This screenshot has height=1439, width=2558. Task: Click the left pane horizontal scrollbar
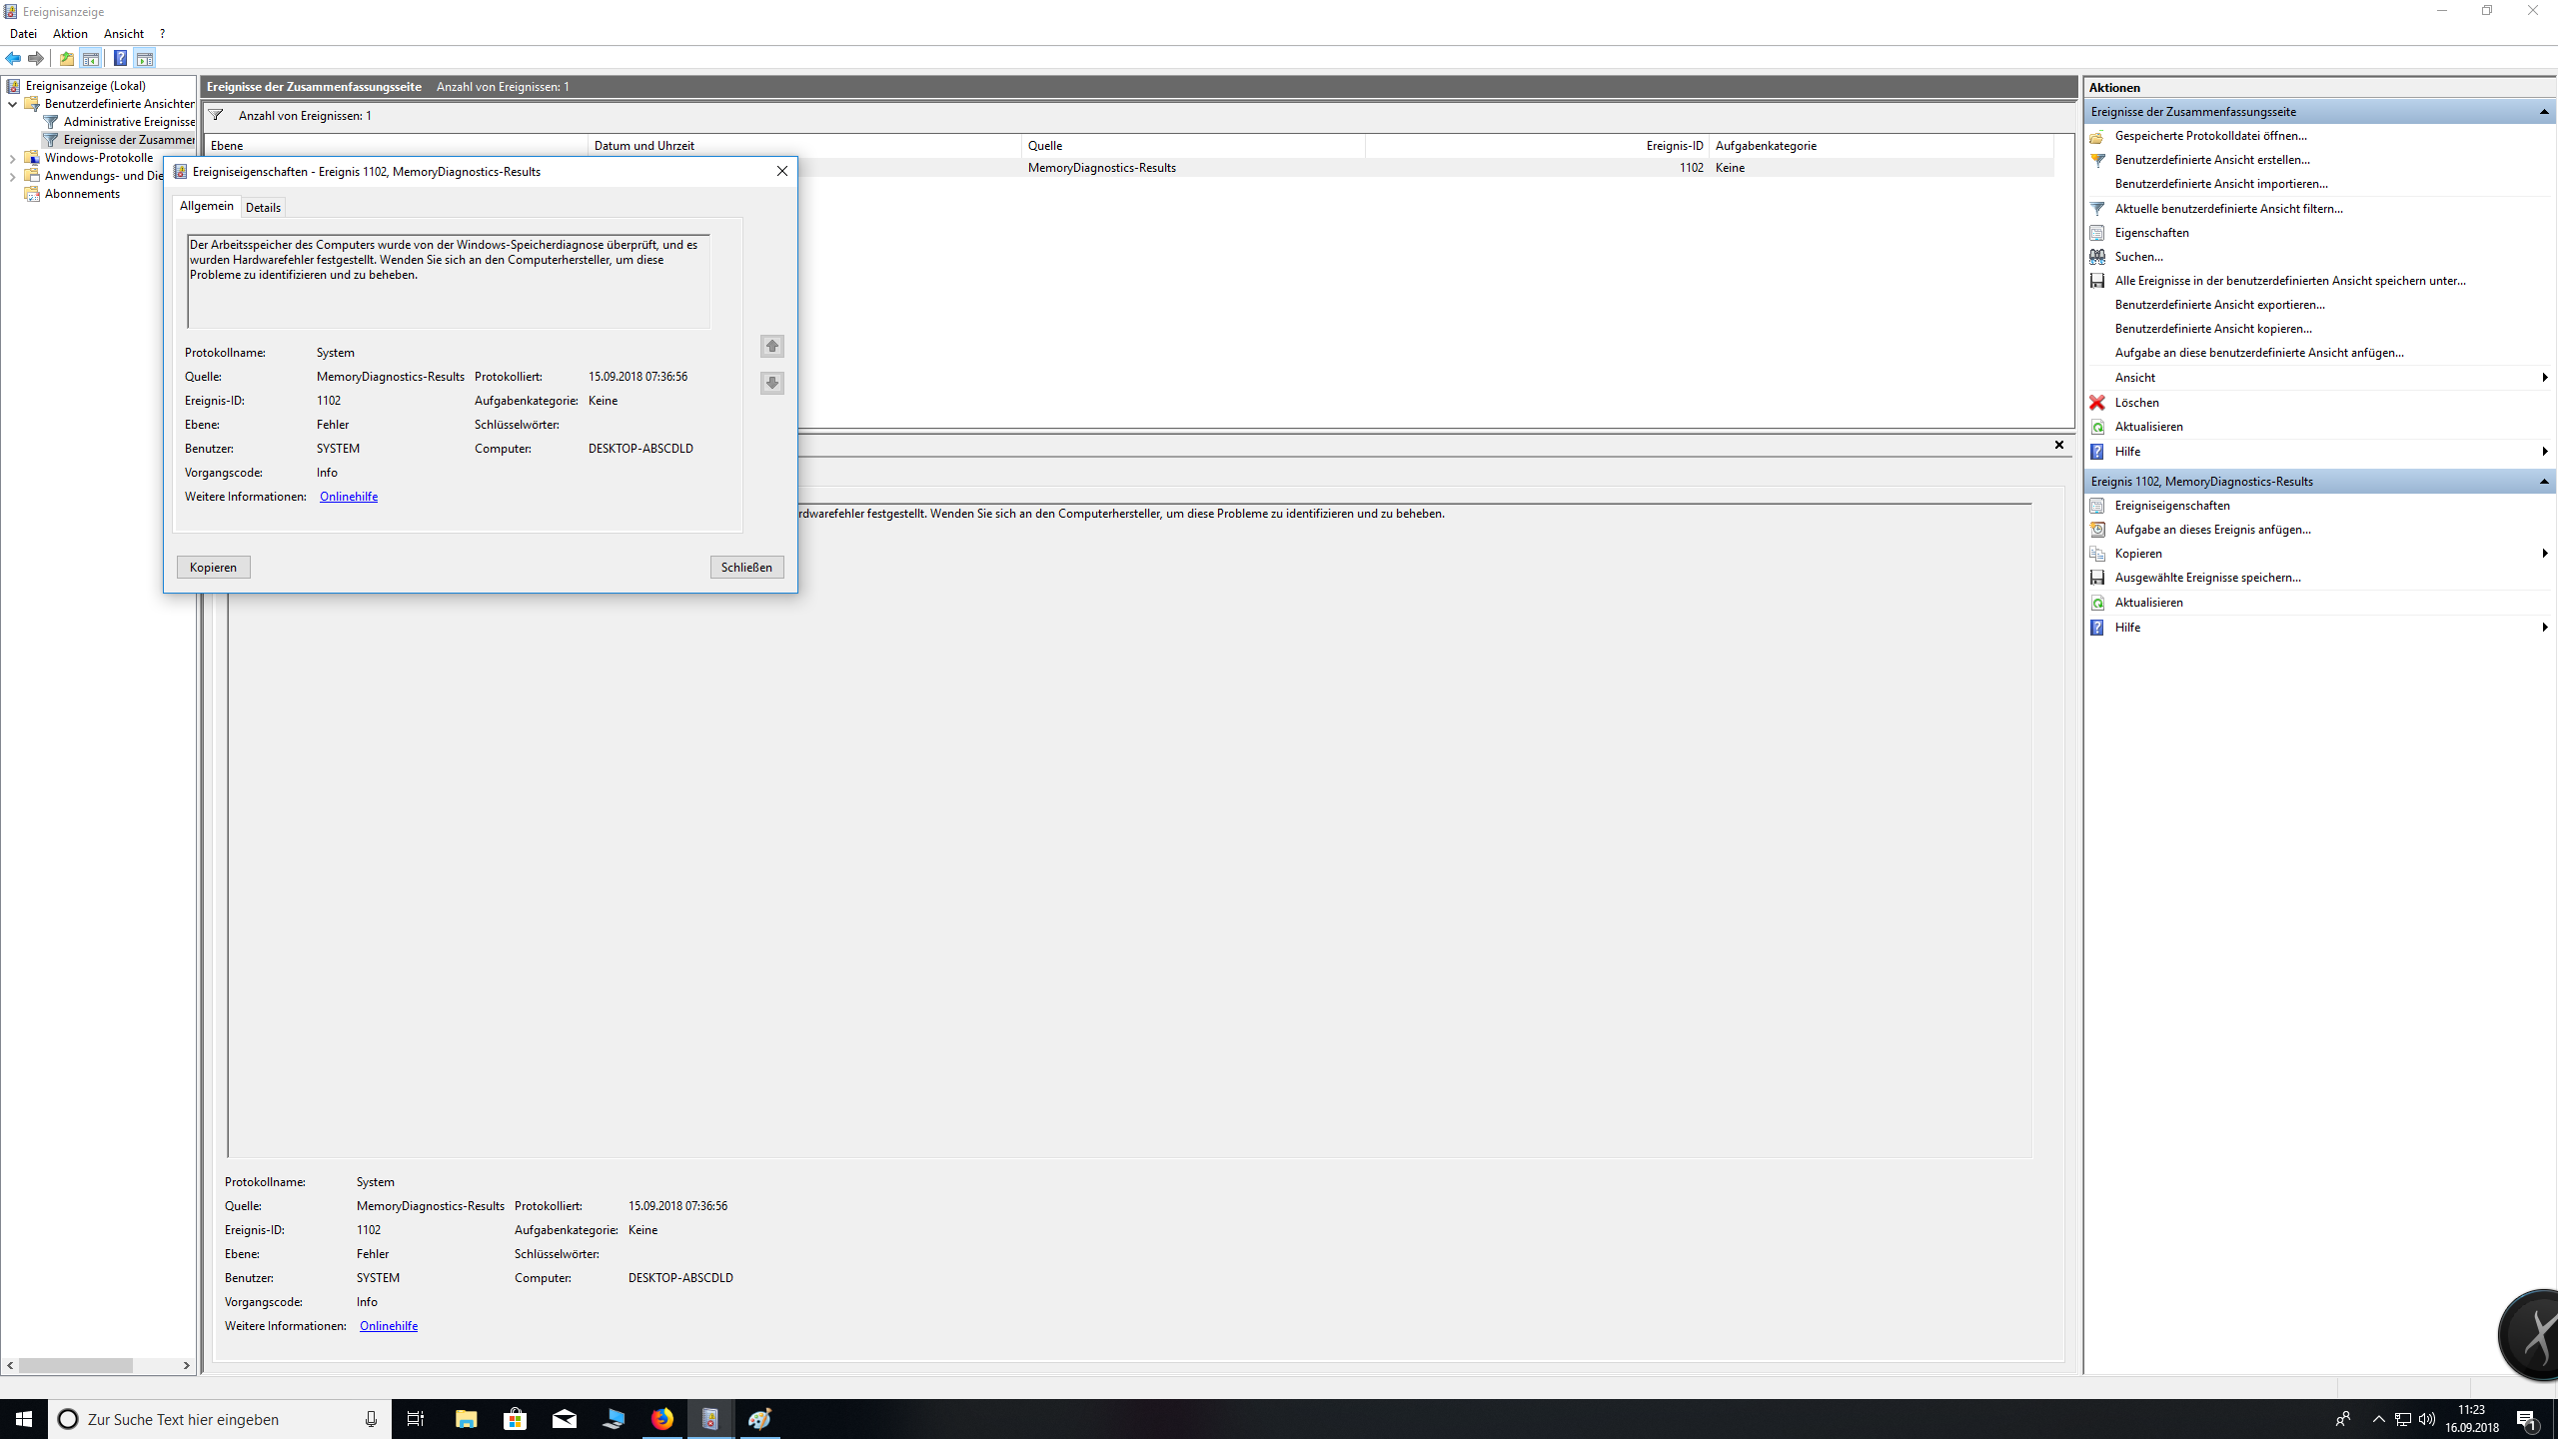point(76,1365)
